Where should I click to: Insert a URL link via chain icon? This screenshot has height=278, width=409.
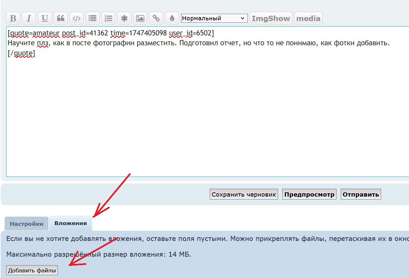point(156,18)
